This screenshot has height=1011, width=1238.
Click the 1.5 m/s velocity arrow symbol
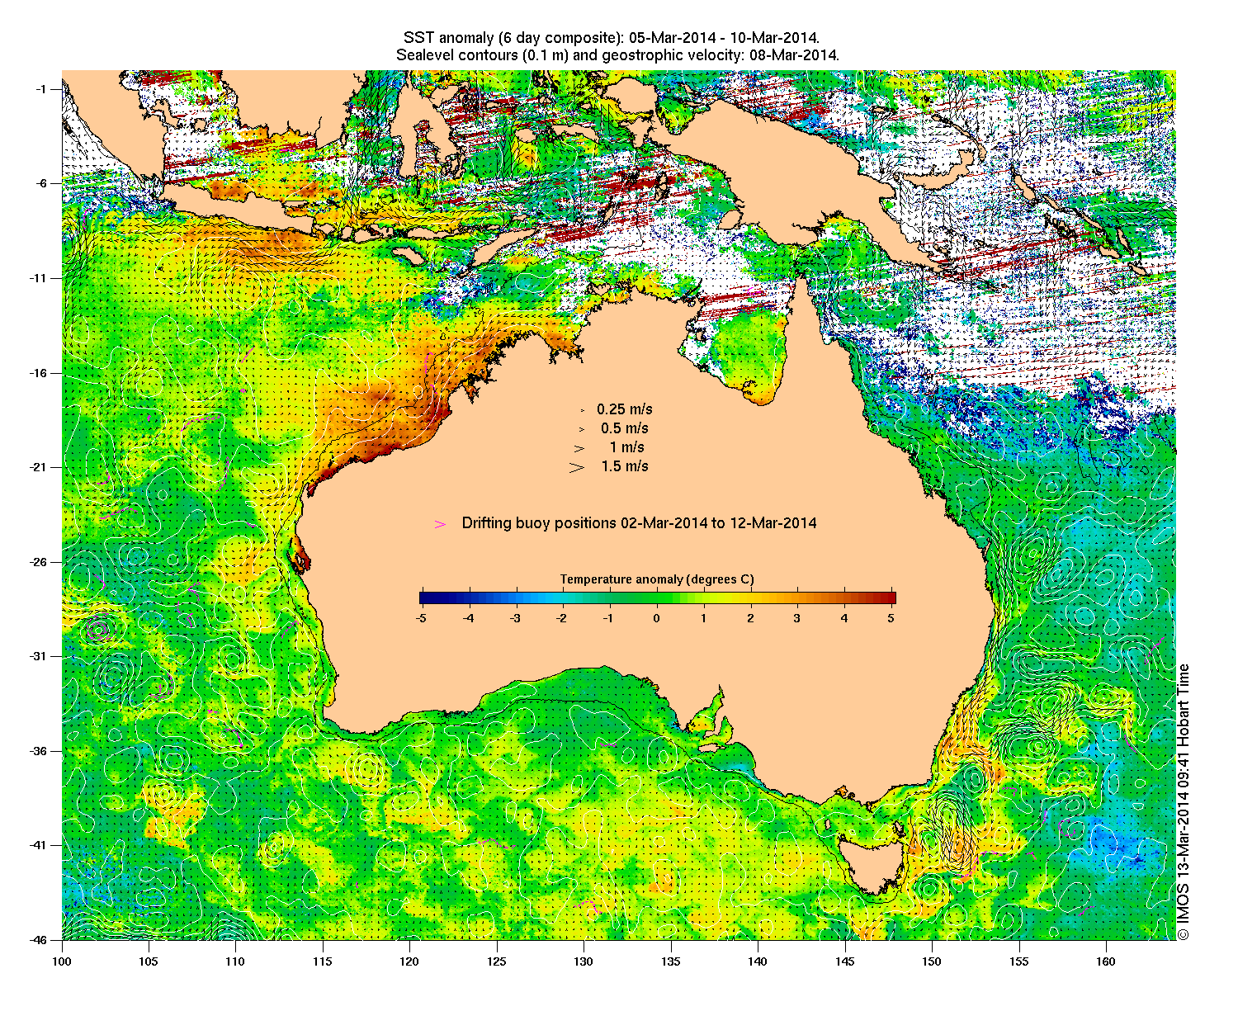[577, 466]
